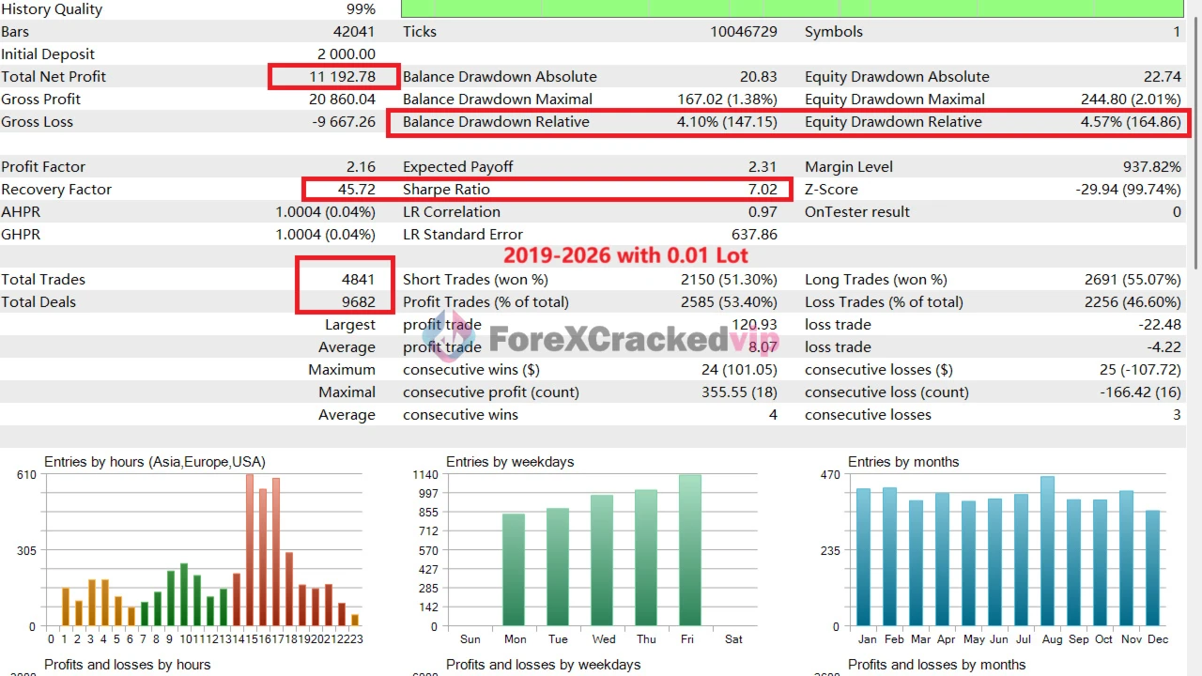
Task: Click the Balance Drawdown Relative label
Action: click(496, 122)
